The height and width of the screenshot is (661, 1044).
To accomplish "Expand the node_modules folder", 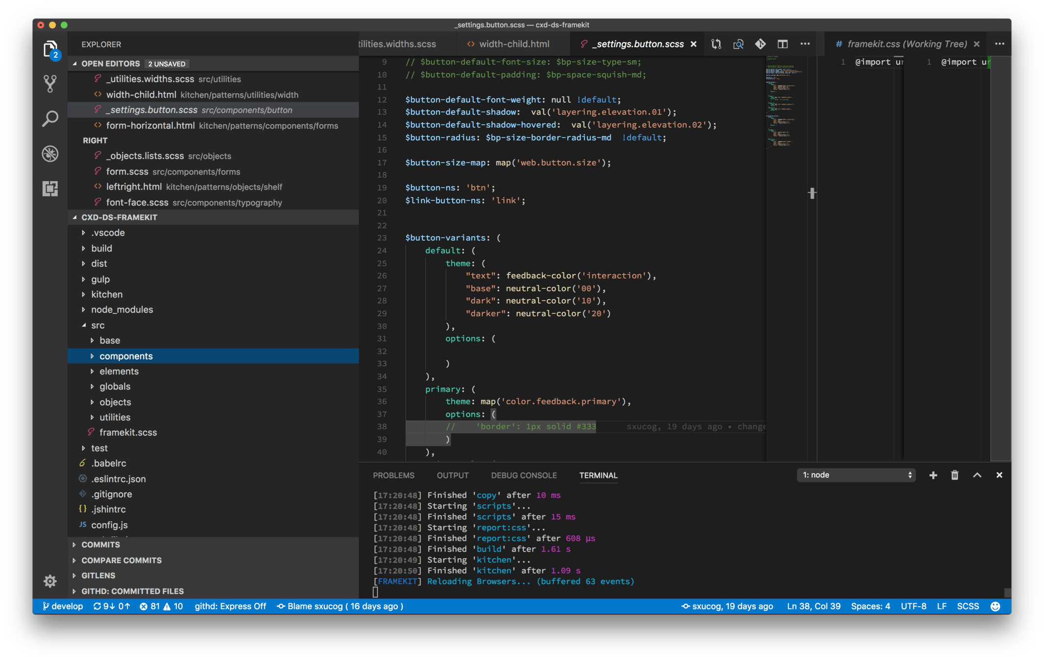I will click(x=121, y=309).
